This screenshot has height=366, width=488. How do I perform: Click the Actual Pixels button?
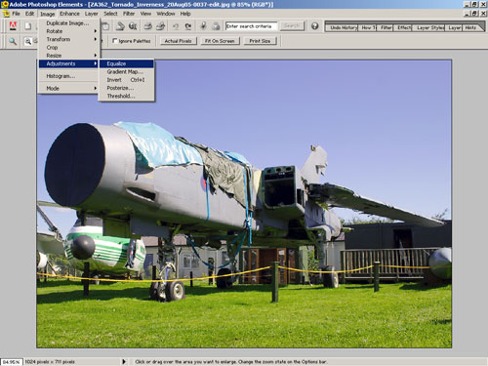coord(178,41)
